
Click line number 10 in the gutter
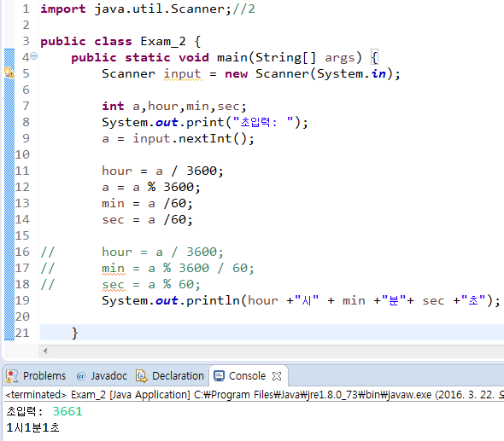pyautogui.click(x=22, y=154)
